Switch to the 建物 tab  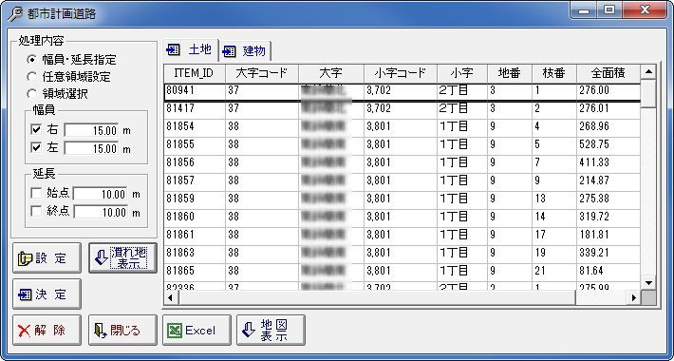pyautogui.click(x=246, y=51)
